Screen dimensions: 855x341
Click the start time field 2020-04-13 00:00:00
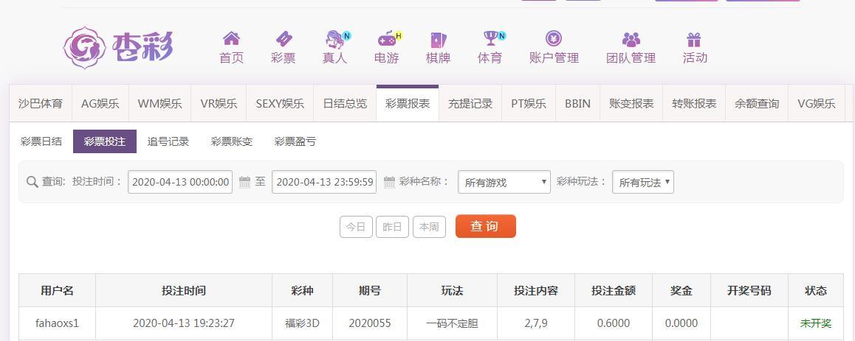tap(180, 182)
